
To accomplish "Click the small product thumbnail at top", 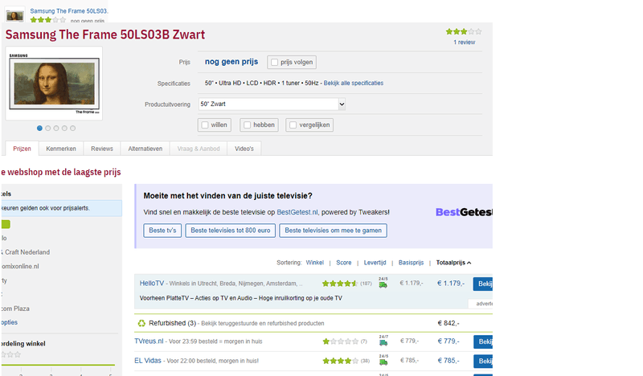I will tap(14, 15).
